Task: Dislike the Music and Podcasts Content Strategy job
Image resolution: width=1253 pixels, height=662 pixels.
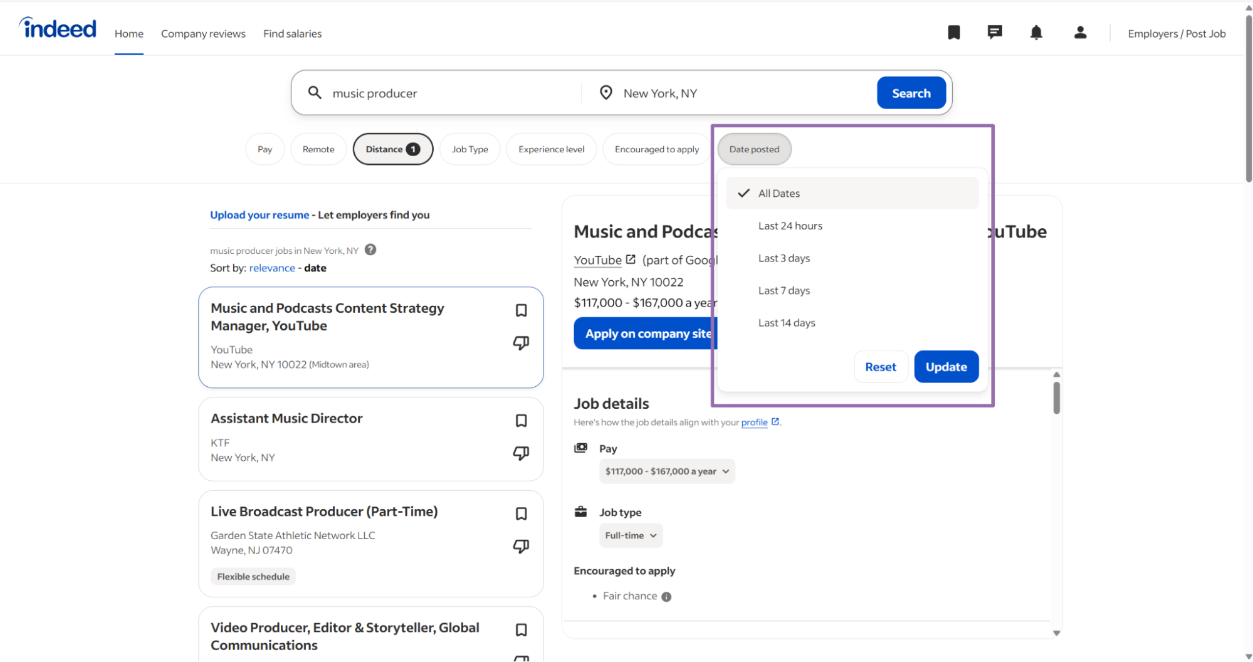Action: click(521, 342)
